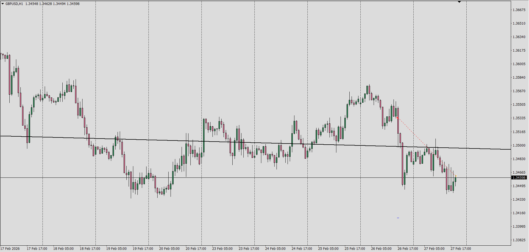Viewport: 529px width, 252px height.
Task: Click the open value 1.34548 in header
Action: point(32,4)
